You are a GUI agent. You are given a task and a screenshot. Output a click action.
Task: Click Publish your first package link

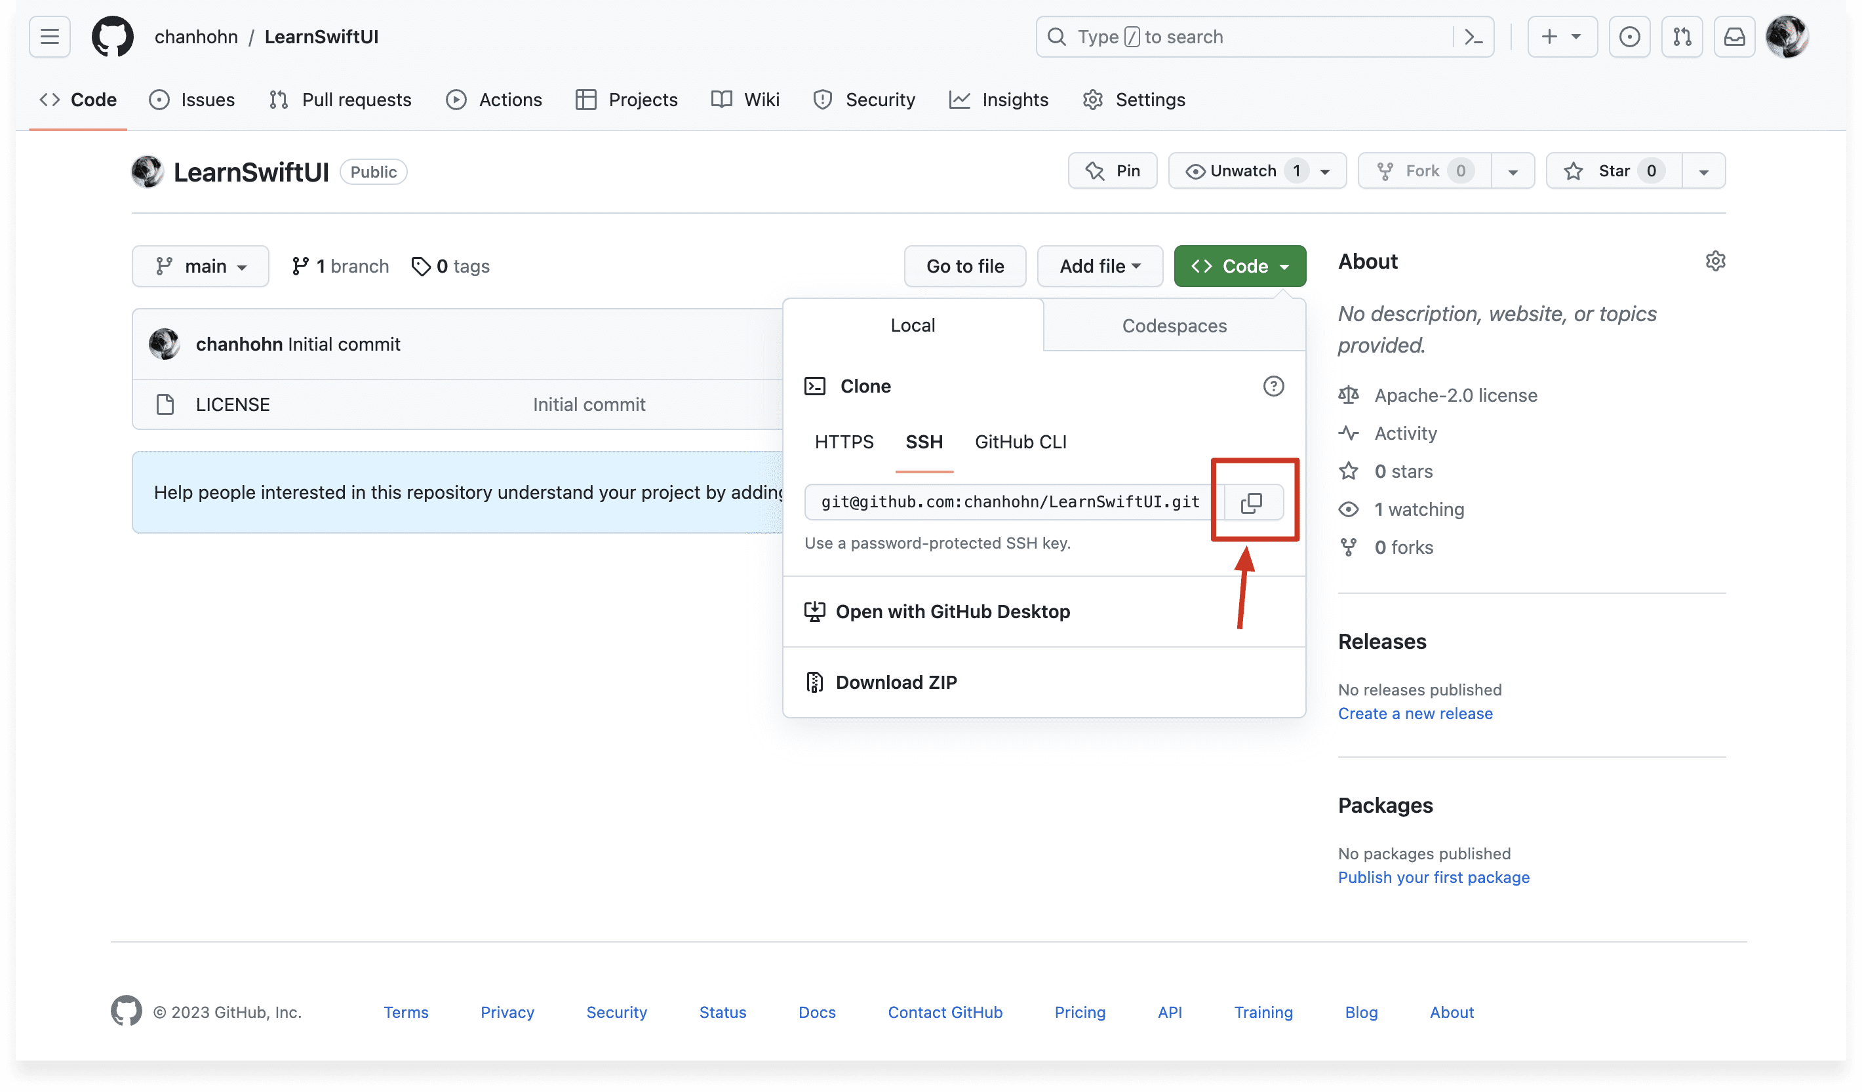point(1433,877)
